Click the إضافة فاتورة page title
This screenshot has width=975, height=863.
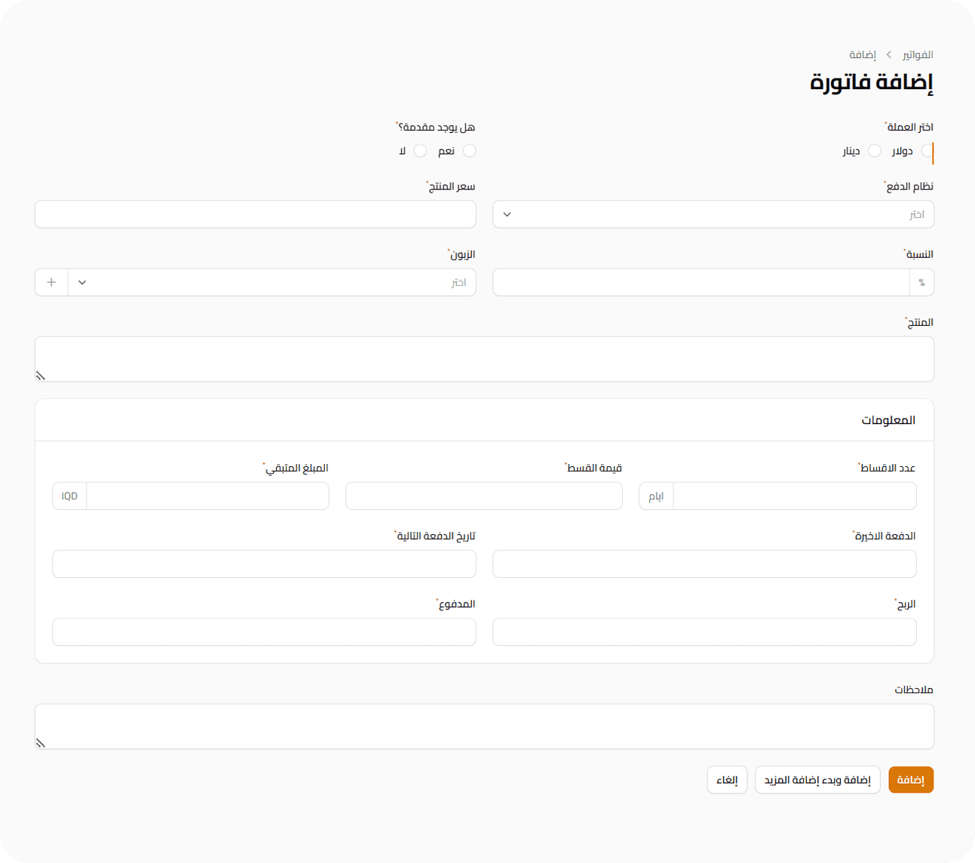[x=872, y=81]
